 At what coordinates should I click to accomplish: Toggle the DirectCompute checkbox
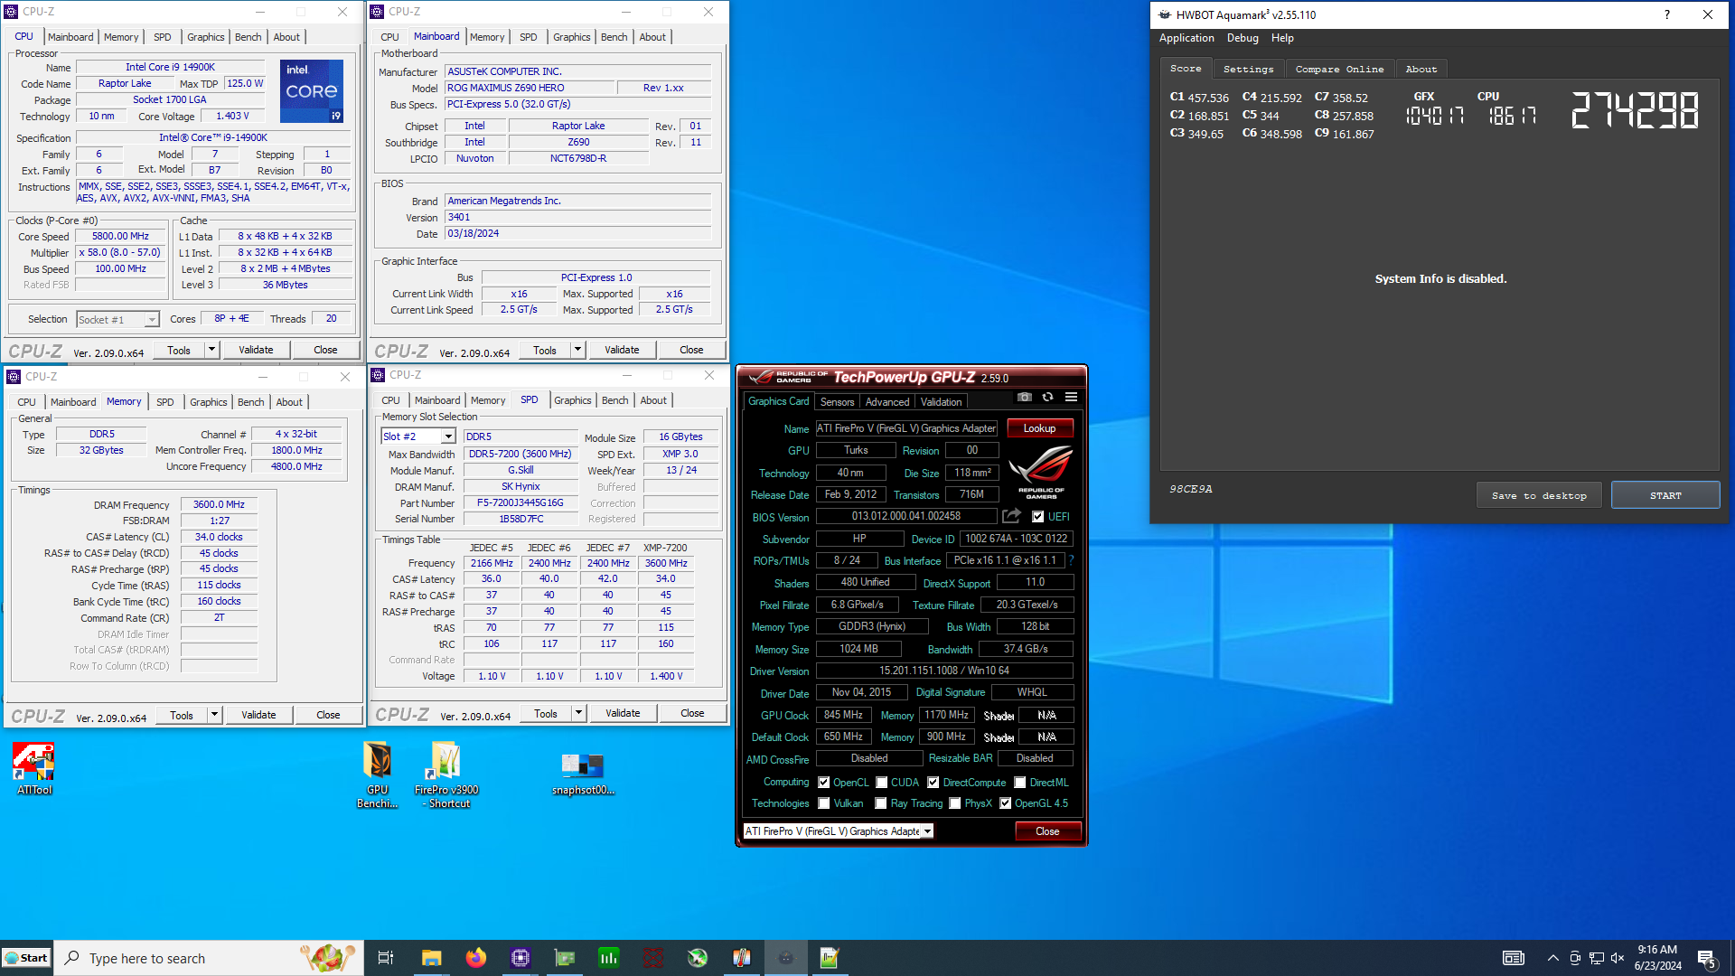coord(933,783)
